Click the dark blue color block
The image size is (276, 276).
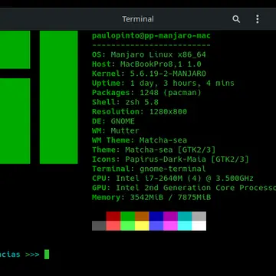pyautogui.click(x=156, y=216)
